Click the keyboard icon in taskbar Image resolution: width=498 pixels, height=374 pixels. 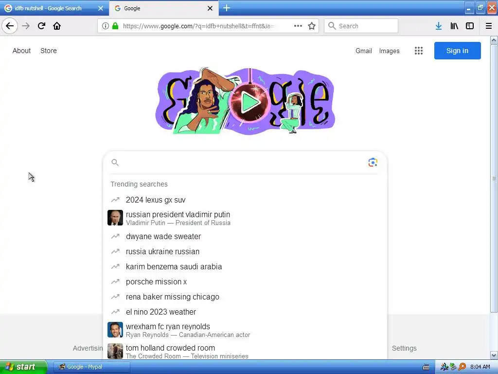click(426, 367)
